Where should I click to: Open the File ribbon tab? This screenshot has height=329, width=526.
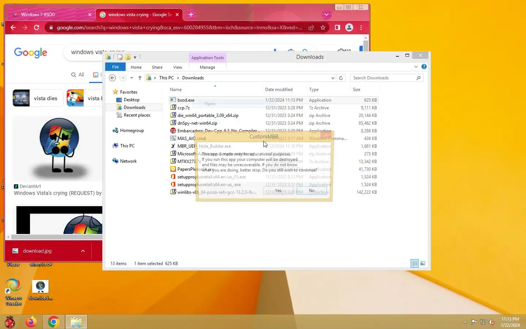click(115, 67)
